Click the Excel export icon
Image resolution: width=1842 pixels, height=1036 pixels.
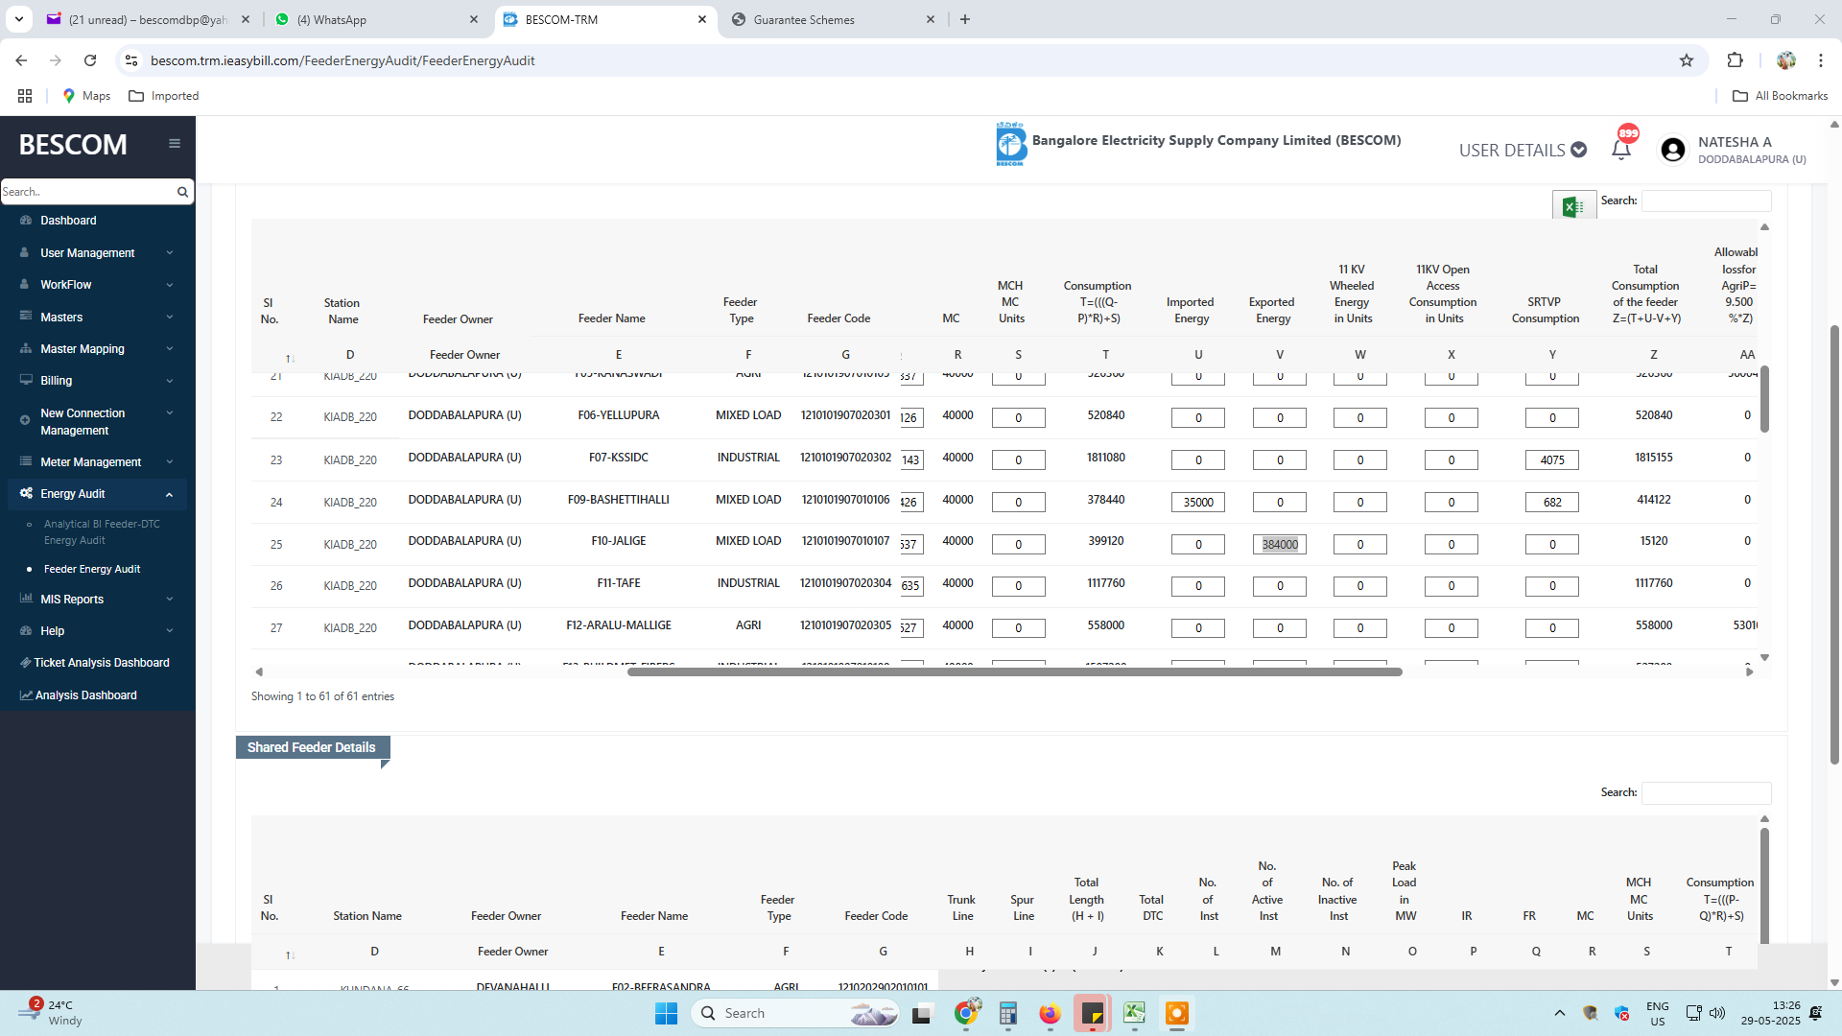(1573, 205)
